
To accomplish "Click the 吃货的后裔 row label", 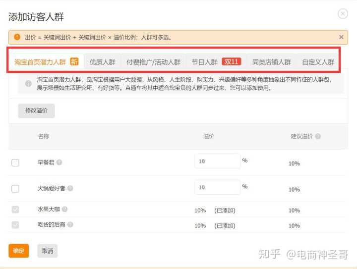I will [51, 224].
